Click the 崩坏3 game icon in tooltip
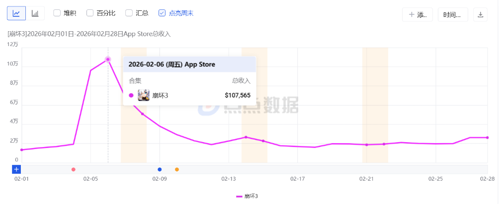Image resolution: width=499 pixels, height=204 pixels. [x=144, y=95]
